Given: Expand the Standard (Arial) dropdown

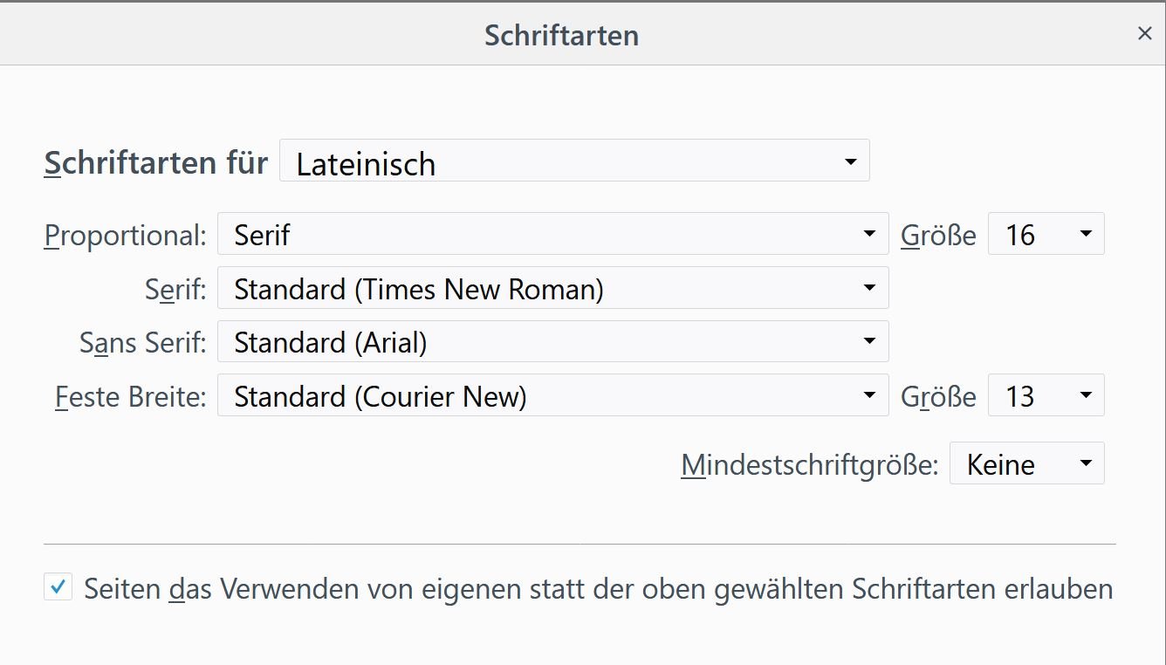Looking at the screenshot, I should (552, 342).
